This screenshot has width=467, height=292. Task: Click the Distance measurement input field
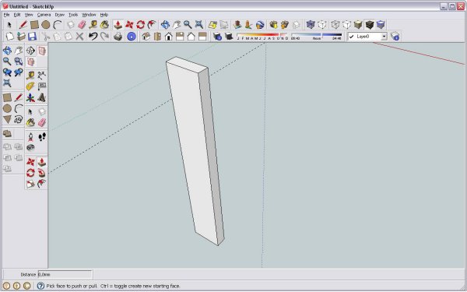tap(65, 274)
